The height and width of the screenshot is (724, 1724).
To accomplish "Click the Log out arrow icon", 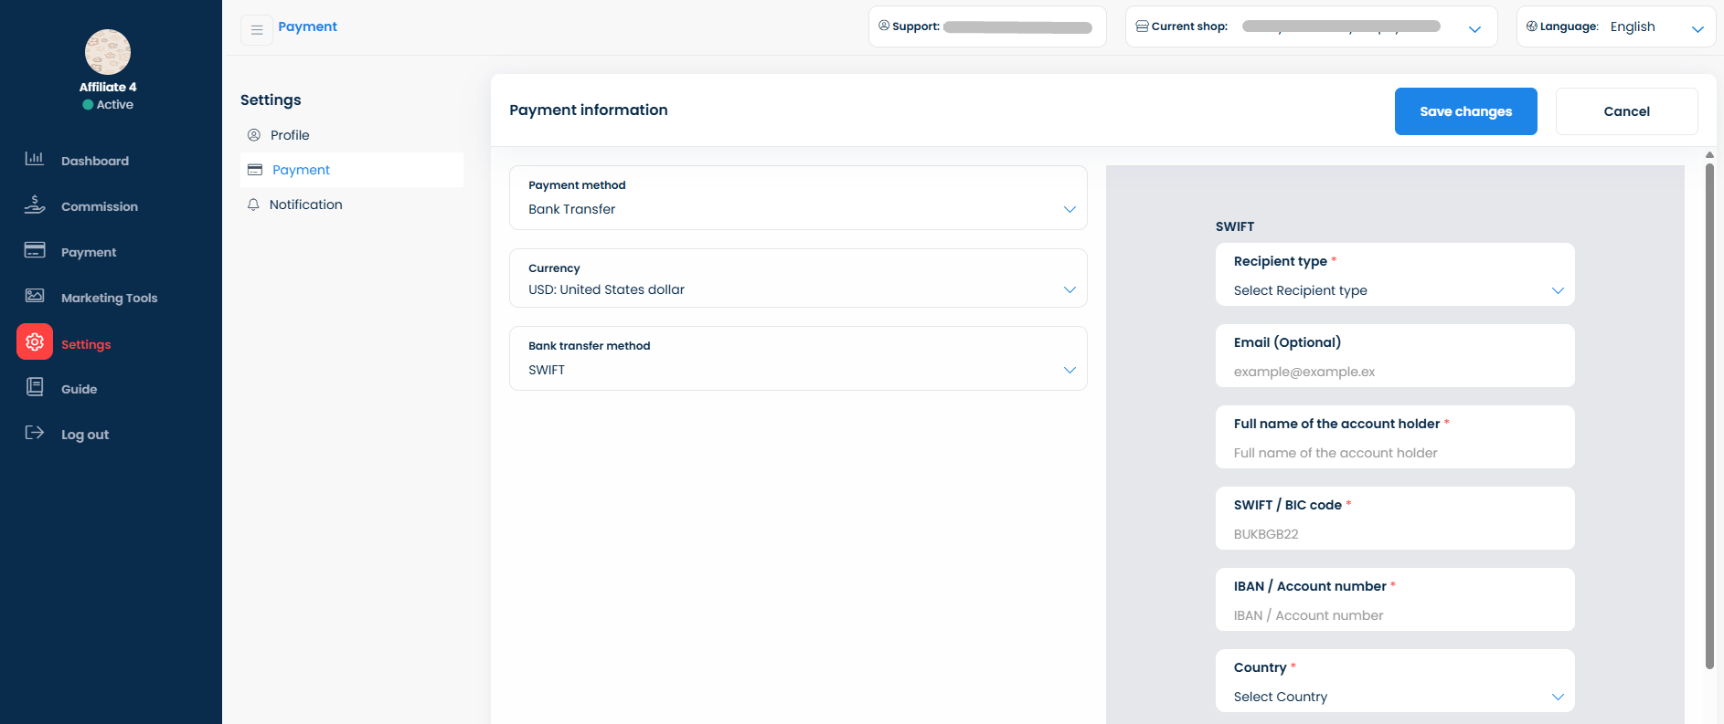I will [35, 433].
